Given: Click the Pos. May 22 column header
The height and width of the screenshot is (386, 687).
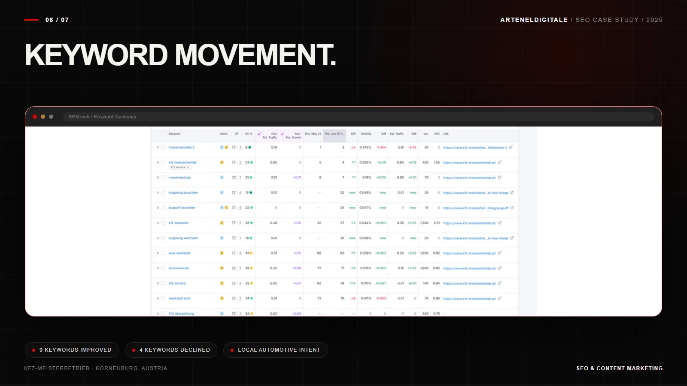Looking at the screenshot, I should coord(313,134).
